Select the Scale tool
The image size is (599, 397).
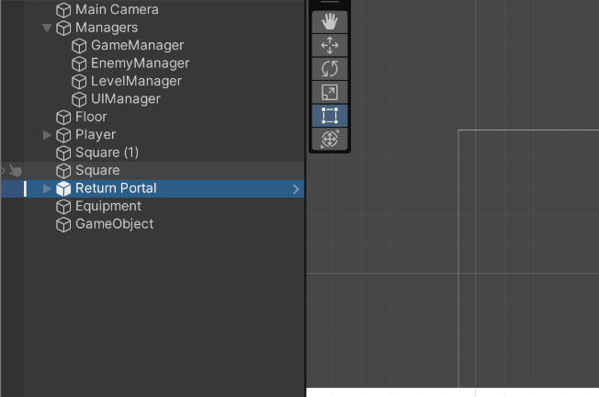pos(330,92)
